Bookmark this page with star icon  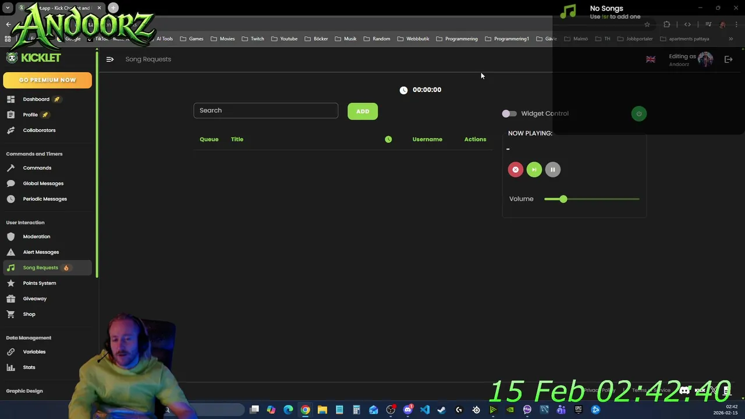click(647, 24)
